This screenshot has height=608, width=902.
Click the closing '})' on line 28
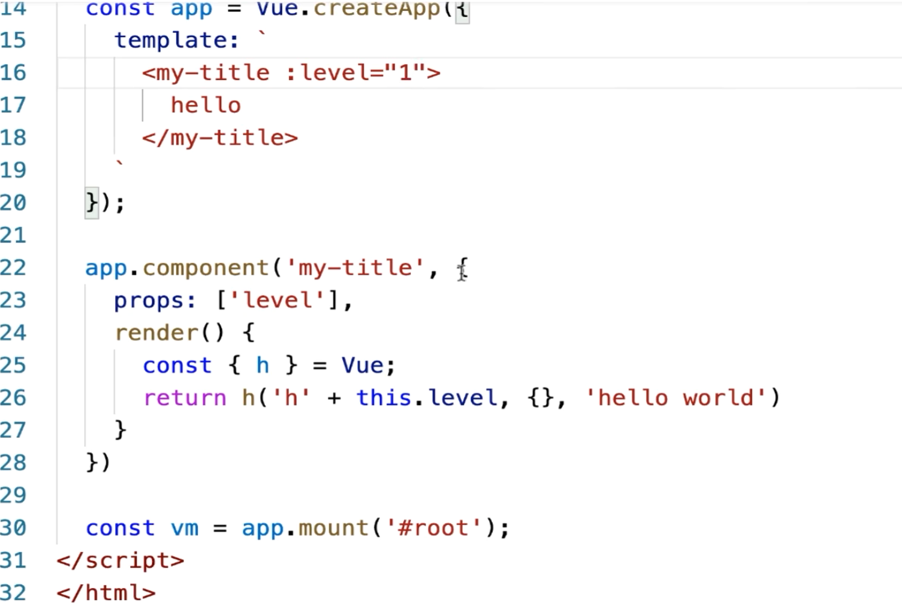(x=98, y=463)
